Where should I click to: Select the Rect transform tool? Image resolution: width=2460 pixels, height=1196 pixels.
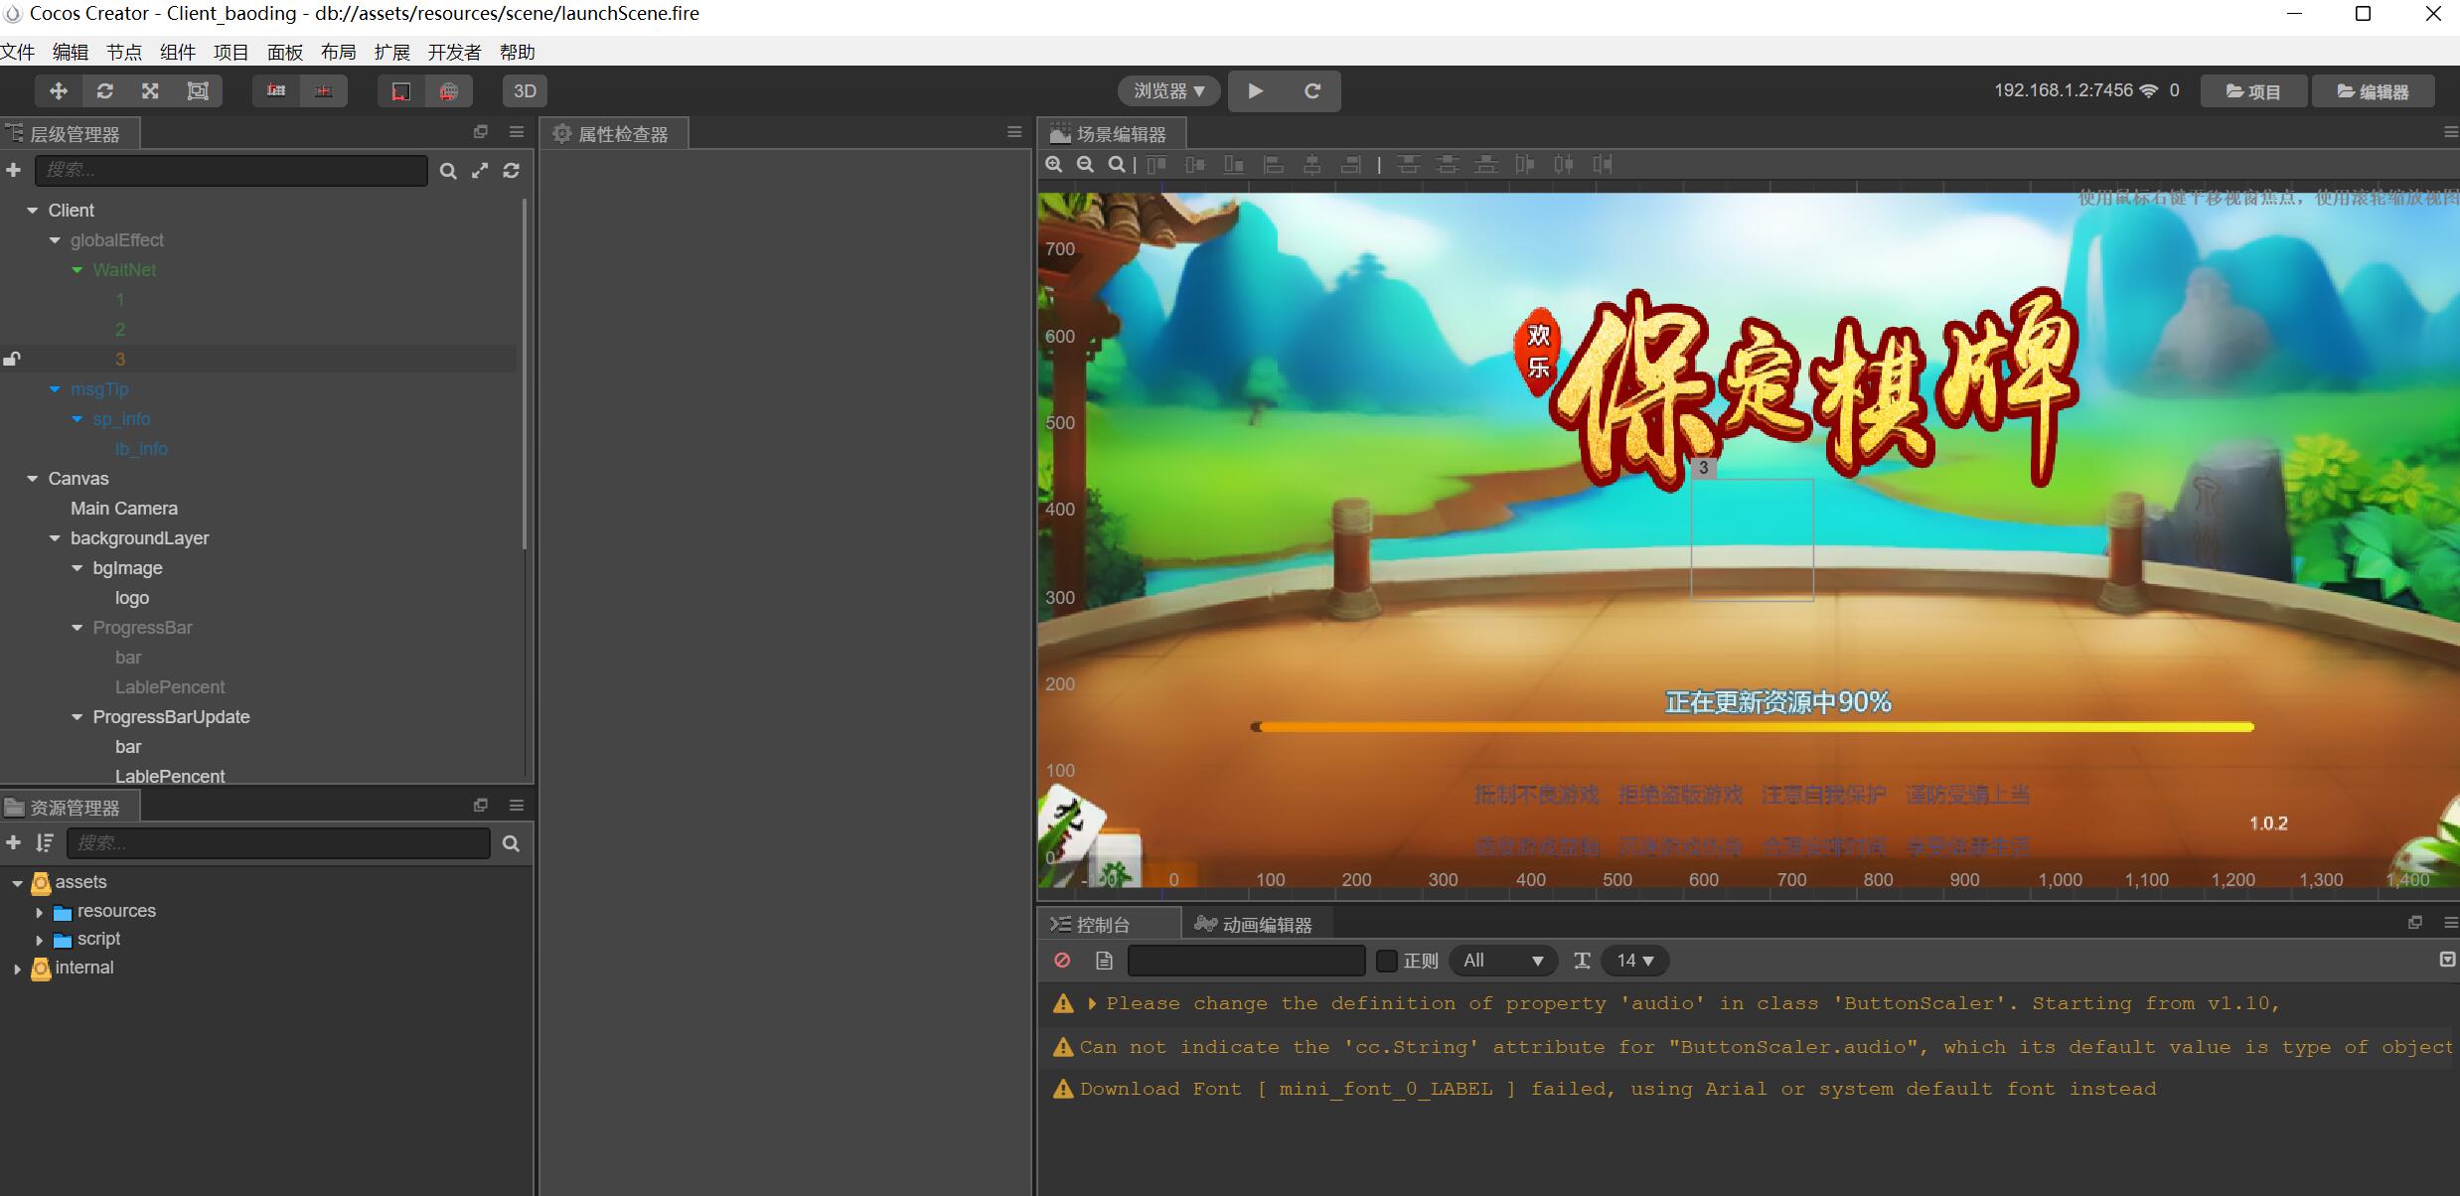point(198,91)
